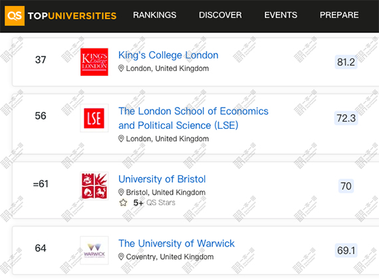Screen dimensions: 379x279
Task: Click location pin beside Coventry, United Kingdom
Action: click(121, 256)
